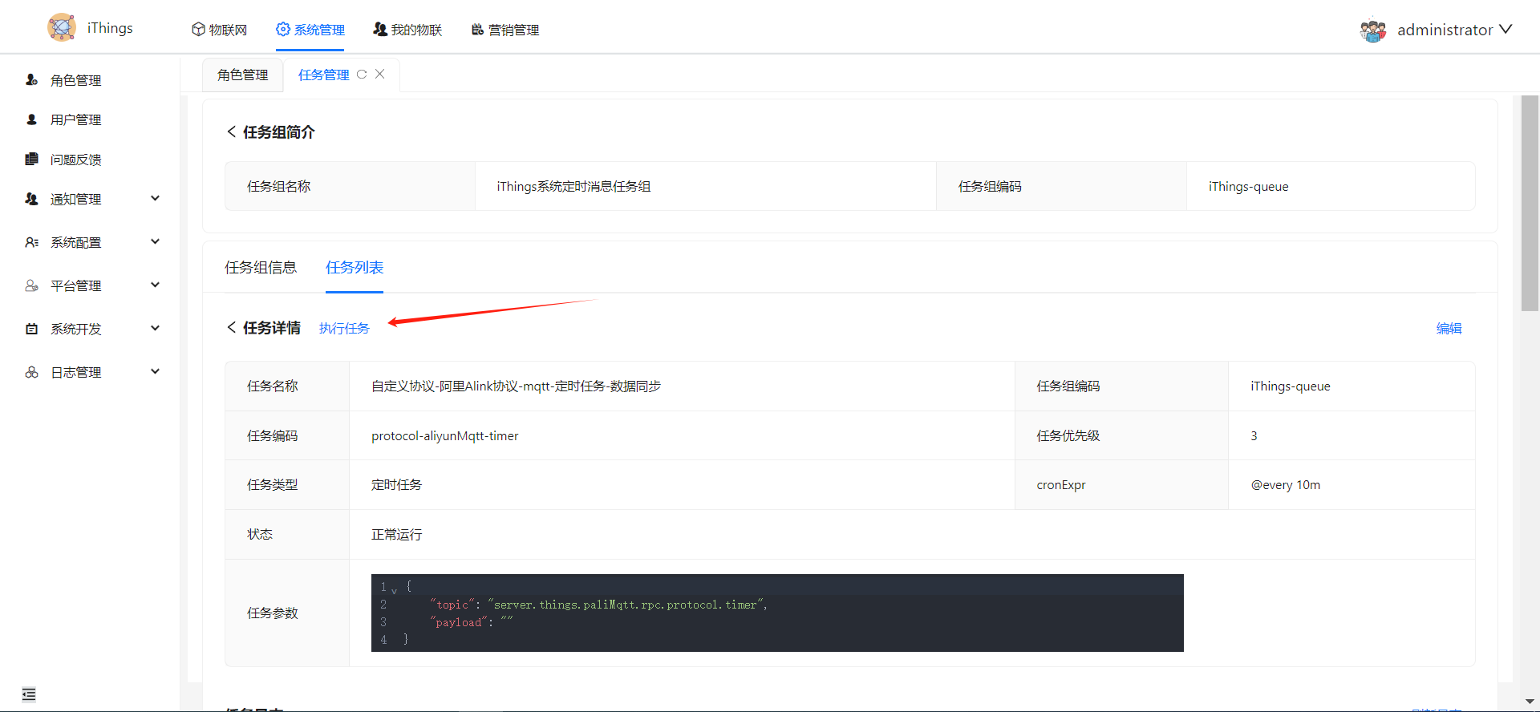Image resolution: width=1540 pixels, height=712 pixels.
Task: Open 问题反馈 from the sidebar
Action: [x=75, y=160]
